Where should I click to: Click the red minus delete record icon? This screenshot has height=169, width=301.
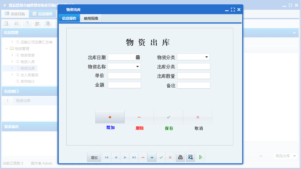[143, 157]
